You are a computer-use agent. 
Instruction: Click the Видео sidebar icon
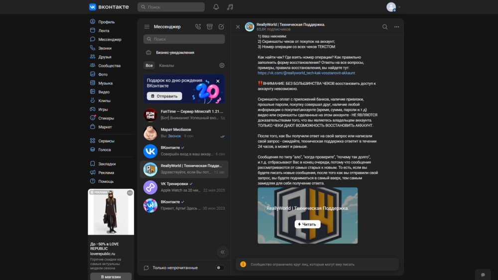(93, 92)
